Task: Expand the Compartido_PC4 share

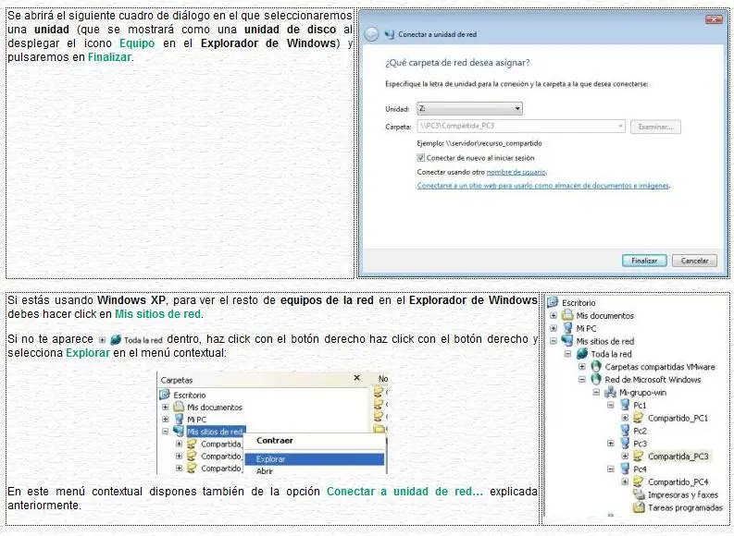Action: pyautogui.click(x=625, y=481)
